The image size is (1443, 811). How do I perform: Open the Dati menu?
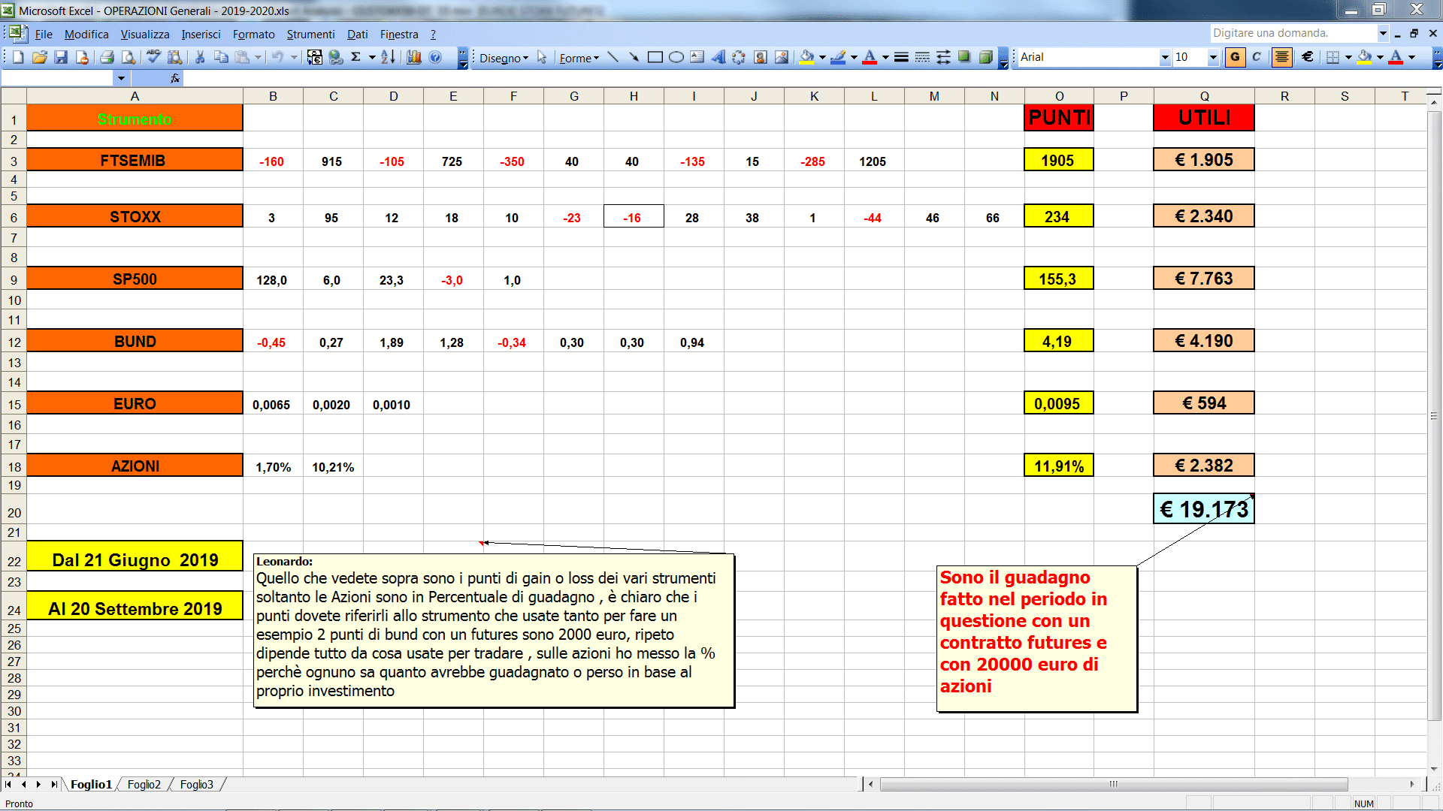357,35
